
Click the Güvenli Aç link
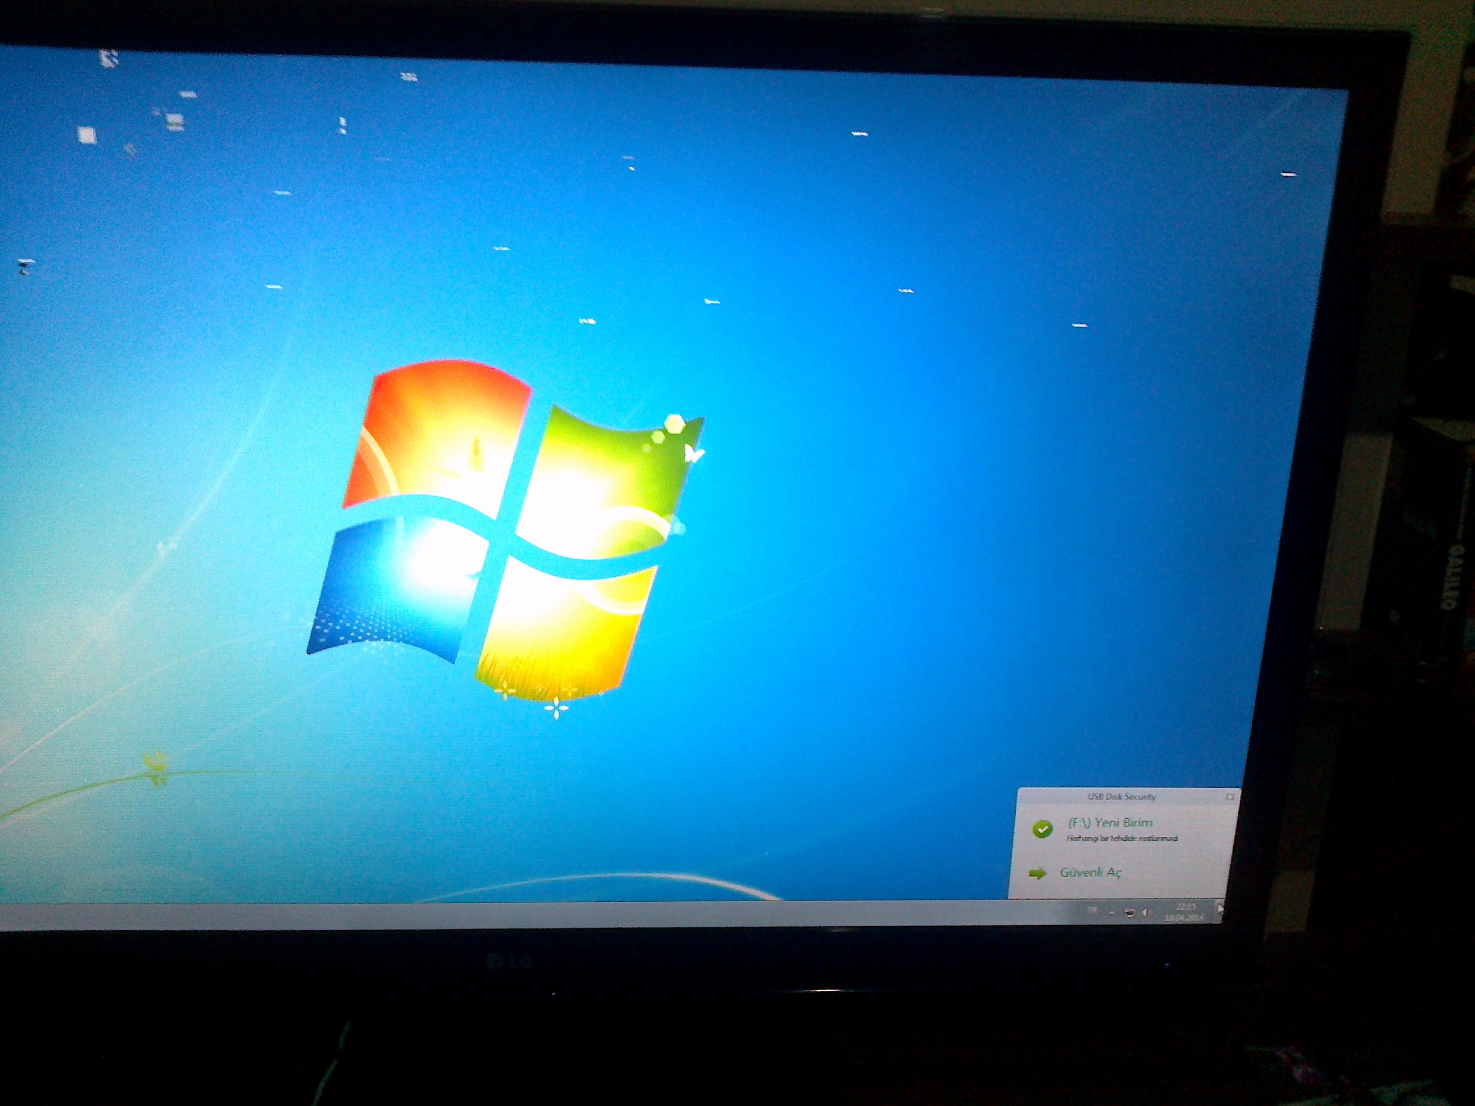[x=1091, y=873]
